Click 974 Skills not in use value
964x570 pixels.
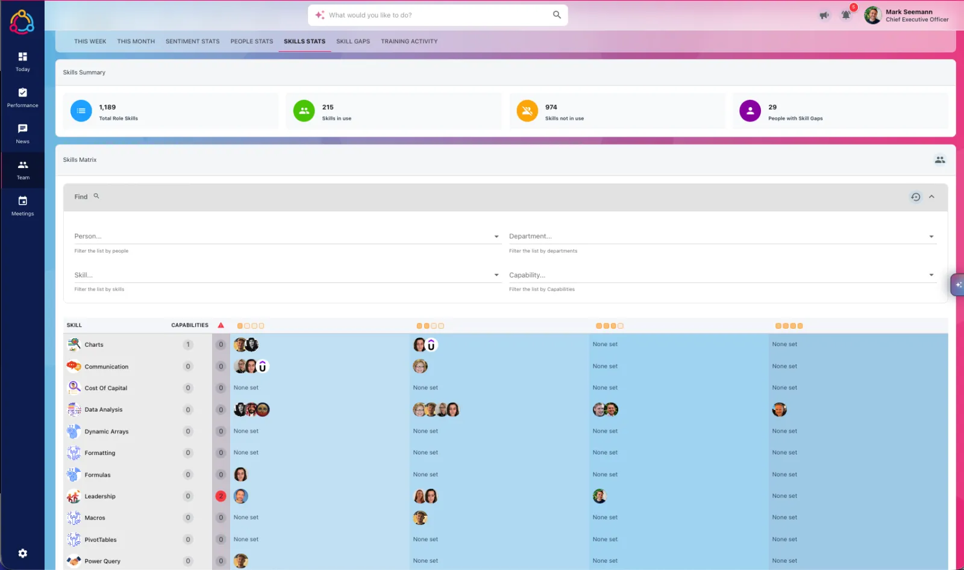[x=551, y=107]
